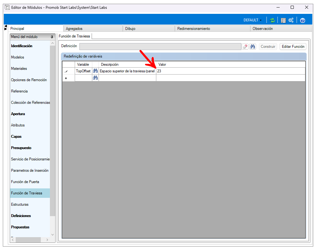Click the Redefinição de variáveis section header

(184, 56)
